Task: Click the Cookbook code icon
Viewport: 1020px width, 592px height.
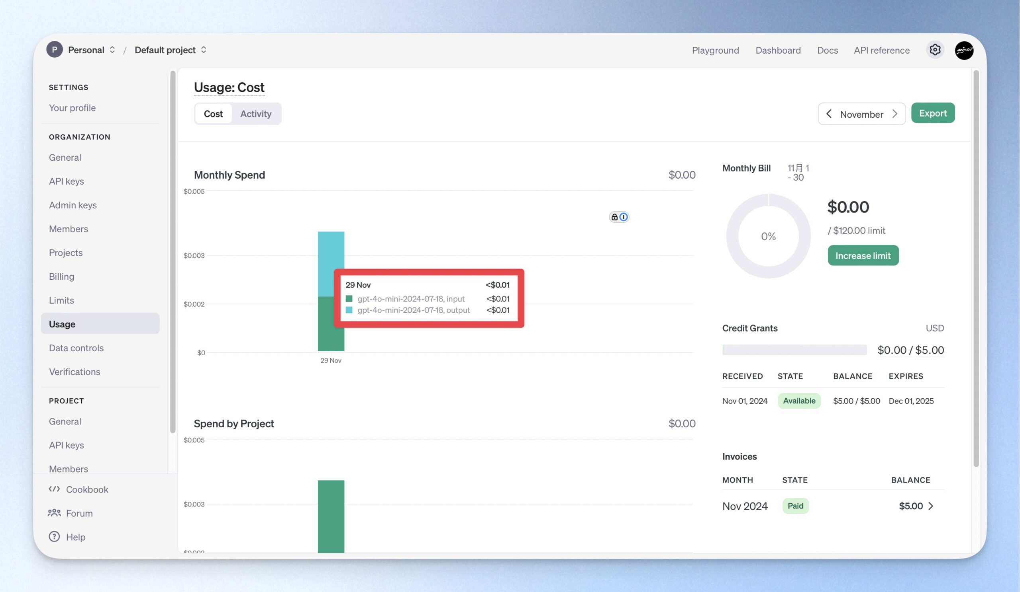Action: click(54, 489)
